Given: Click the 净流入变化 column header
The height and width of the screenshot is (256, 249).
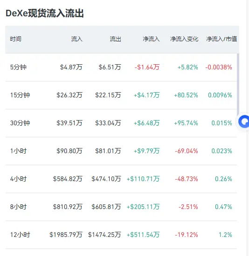Looking at the screenshot, I should point(184,39).
